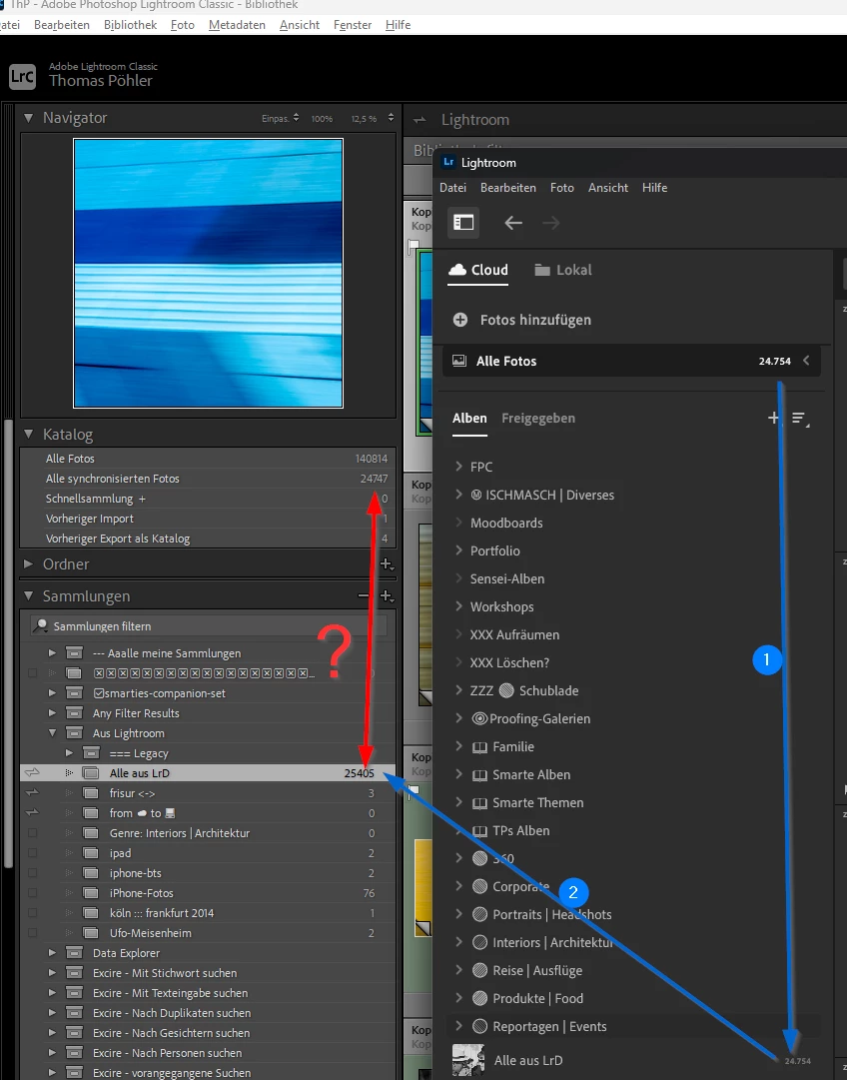Select Schnellsammlung + in Katalog
Viewport: 847px width, 1080px height.
[208, 498]
